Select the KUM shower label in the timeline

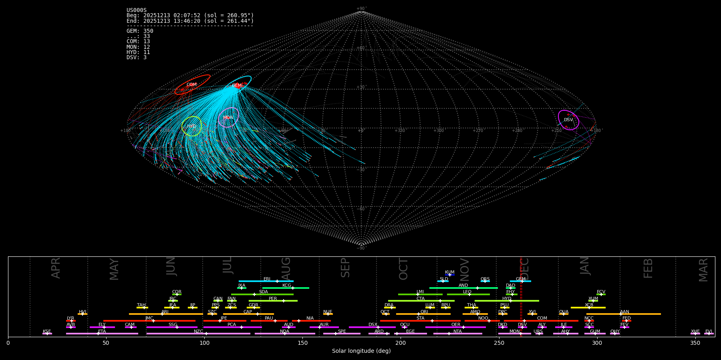tap(450, 272)
